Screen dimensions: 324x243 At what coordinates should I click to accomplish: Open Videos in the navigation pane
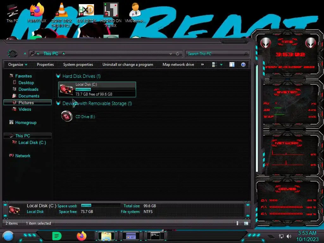[x=25, y=109]
